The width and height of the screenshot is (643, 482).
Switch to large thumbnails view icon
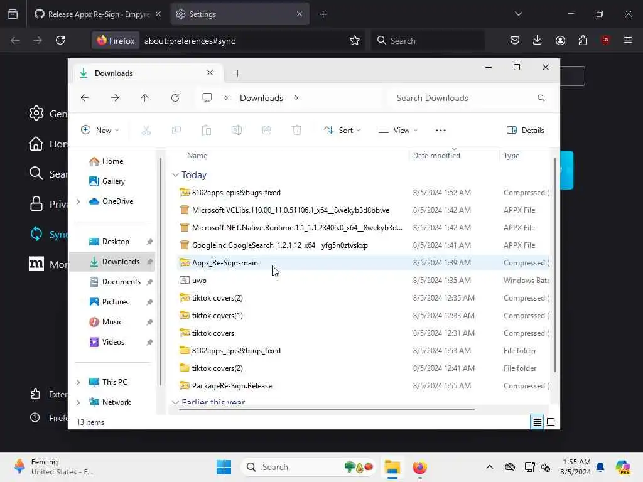(x=551, y=422)
